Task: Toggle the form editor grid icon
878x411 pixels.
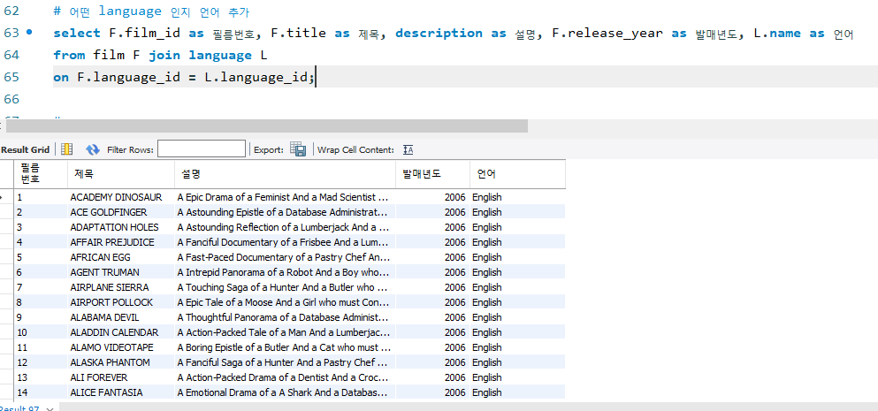Action: click(67, 149)
